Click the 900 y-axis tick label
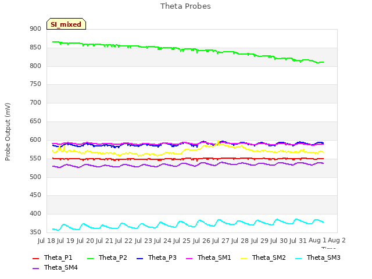The image size is (372, 279). (35, 28)
